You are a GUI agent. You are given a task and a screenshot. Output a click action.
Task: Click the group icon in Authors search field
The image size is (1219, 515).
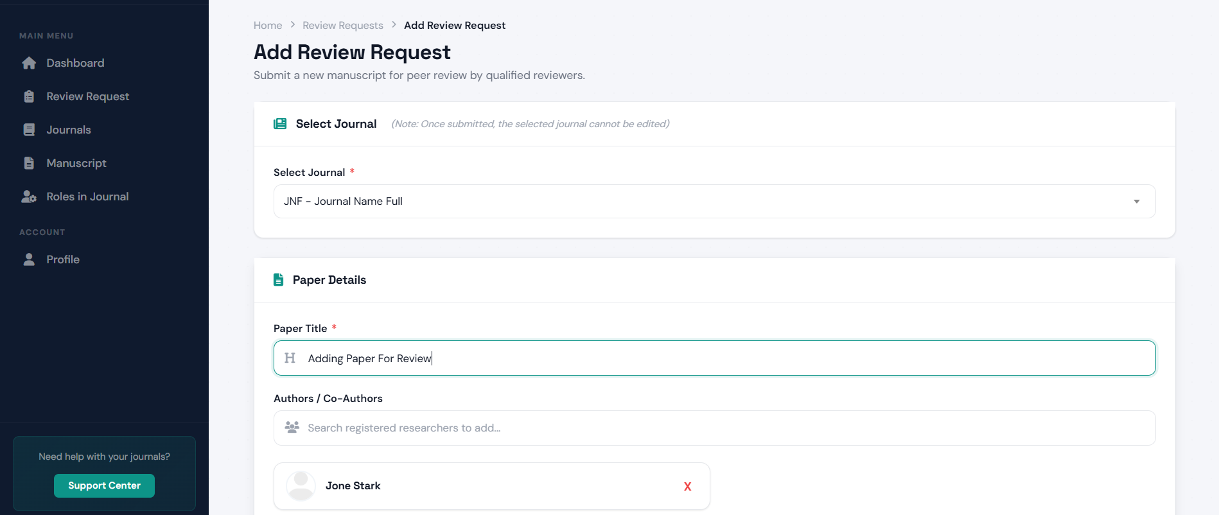click(292, 427)
